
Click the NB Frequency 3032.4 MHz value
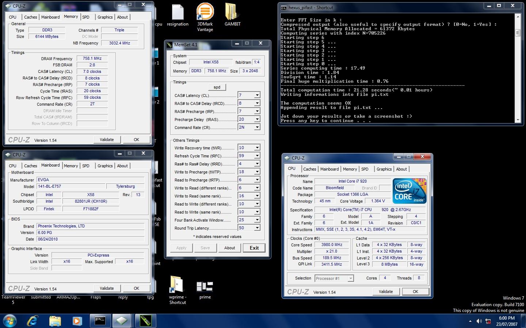pos(119,43)
